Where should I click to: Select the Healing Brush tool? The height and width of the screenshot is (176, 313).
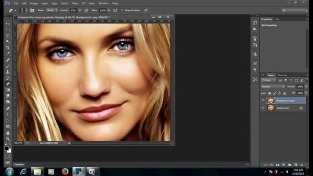8,60
